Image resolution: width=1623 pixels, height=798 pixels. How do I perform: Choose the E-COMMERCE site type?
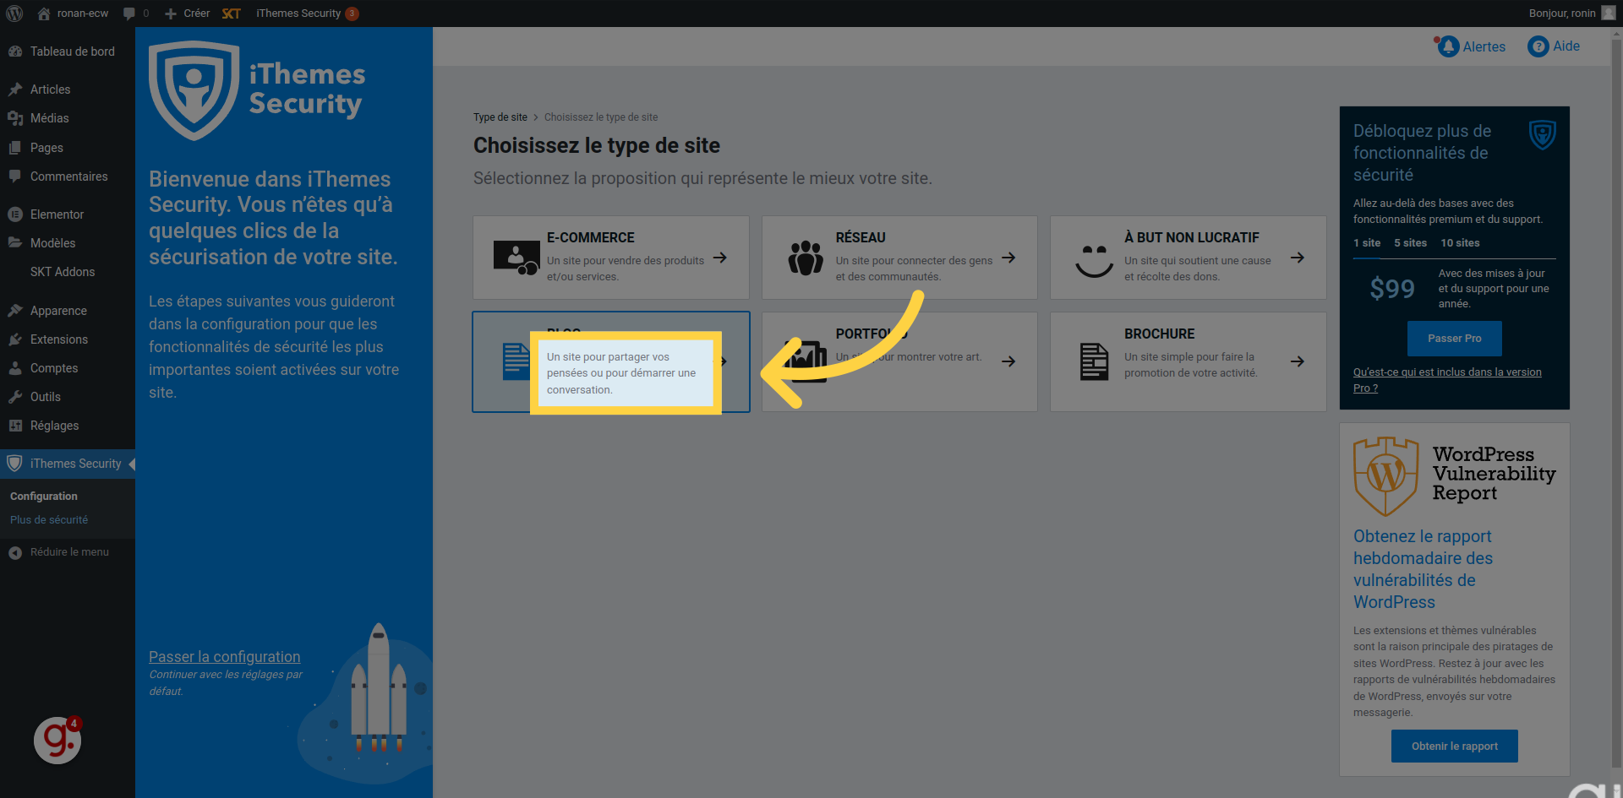(x=611, y=258)
